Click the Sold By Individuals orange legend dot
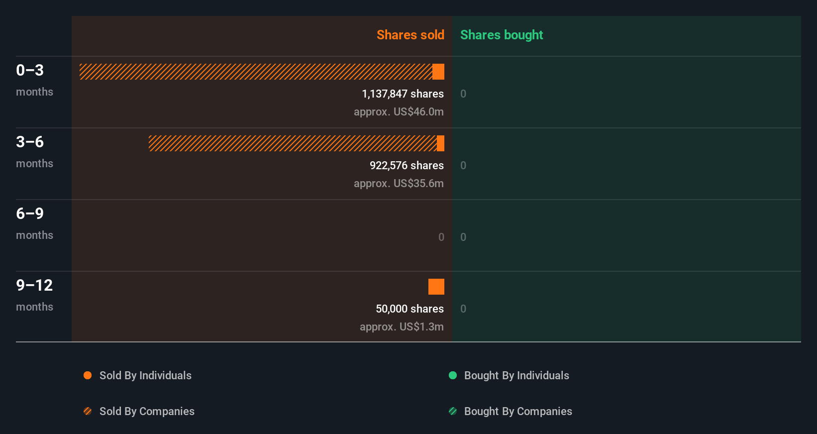Screen dimensions: 817x434 click(x=88, y=375)
